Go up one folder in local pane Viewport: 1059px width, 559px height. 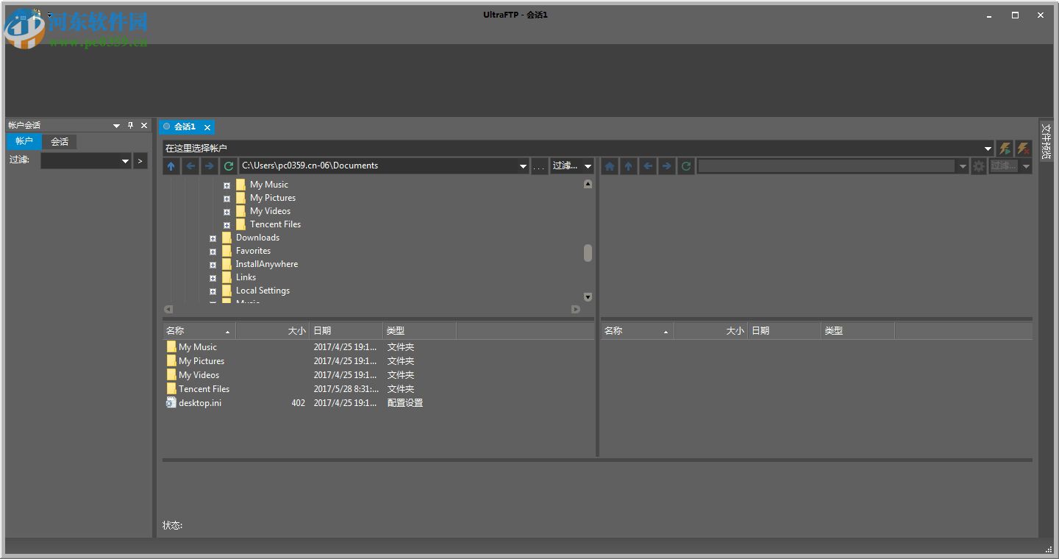(x=171, y=166)
